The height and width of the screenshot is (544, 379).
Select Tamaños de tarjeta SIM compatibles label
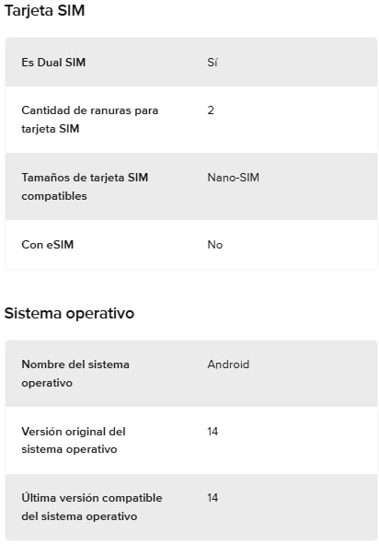pyautogui.click(x=85, y=187)
